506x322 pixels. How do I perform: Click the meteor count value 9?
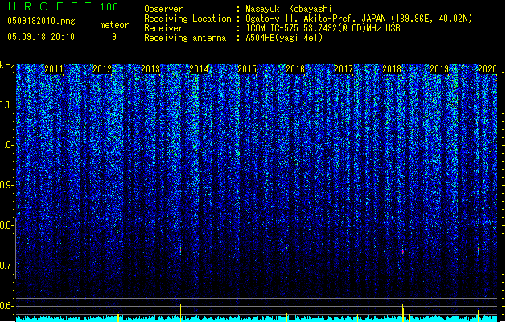[x=114, y=37]
